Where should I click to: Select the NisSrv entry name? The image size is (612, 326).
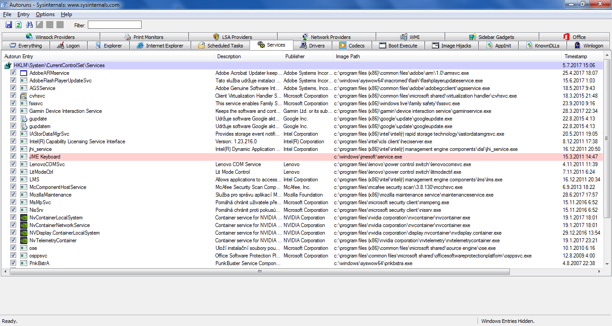point(36,210)
